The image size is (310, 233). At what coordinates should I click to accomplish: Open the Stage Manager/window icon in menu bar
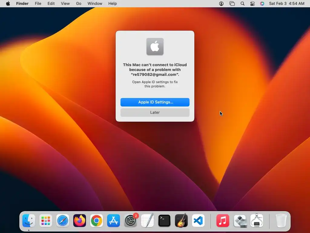232,4
